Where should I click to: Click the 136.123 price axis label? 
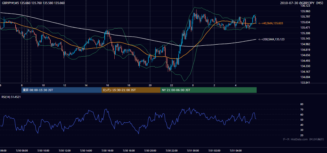[x=305, y=6]
